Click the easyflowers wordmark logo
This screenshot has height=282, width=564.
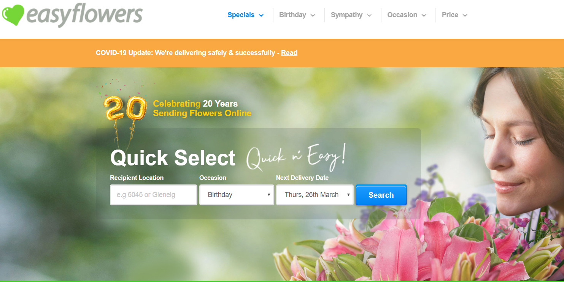[x=84, y=16]
